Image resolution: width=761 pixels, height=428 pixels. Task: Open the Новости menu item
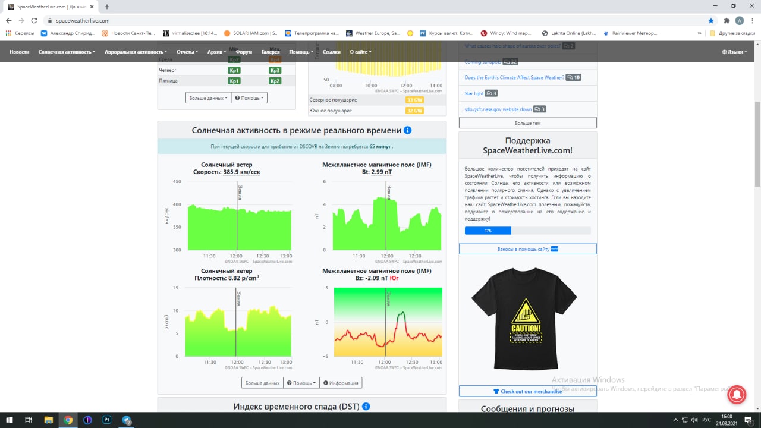(x=19, y=52)
